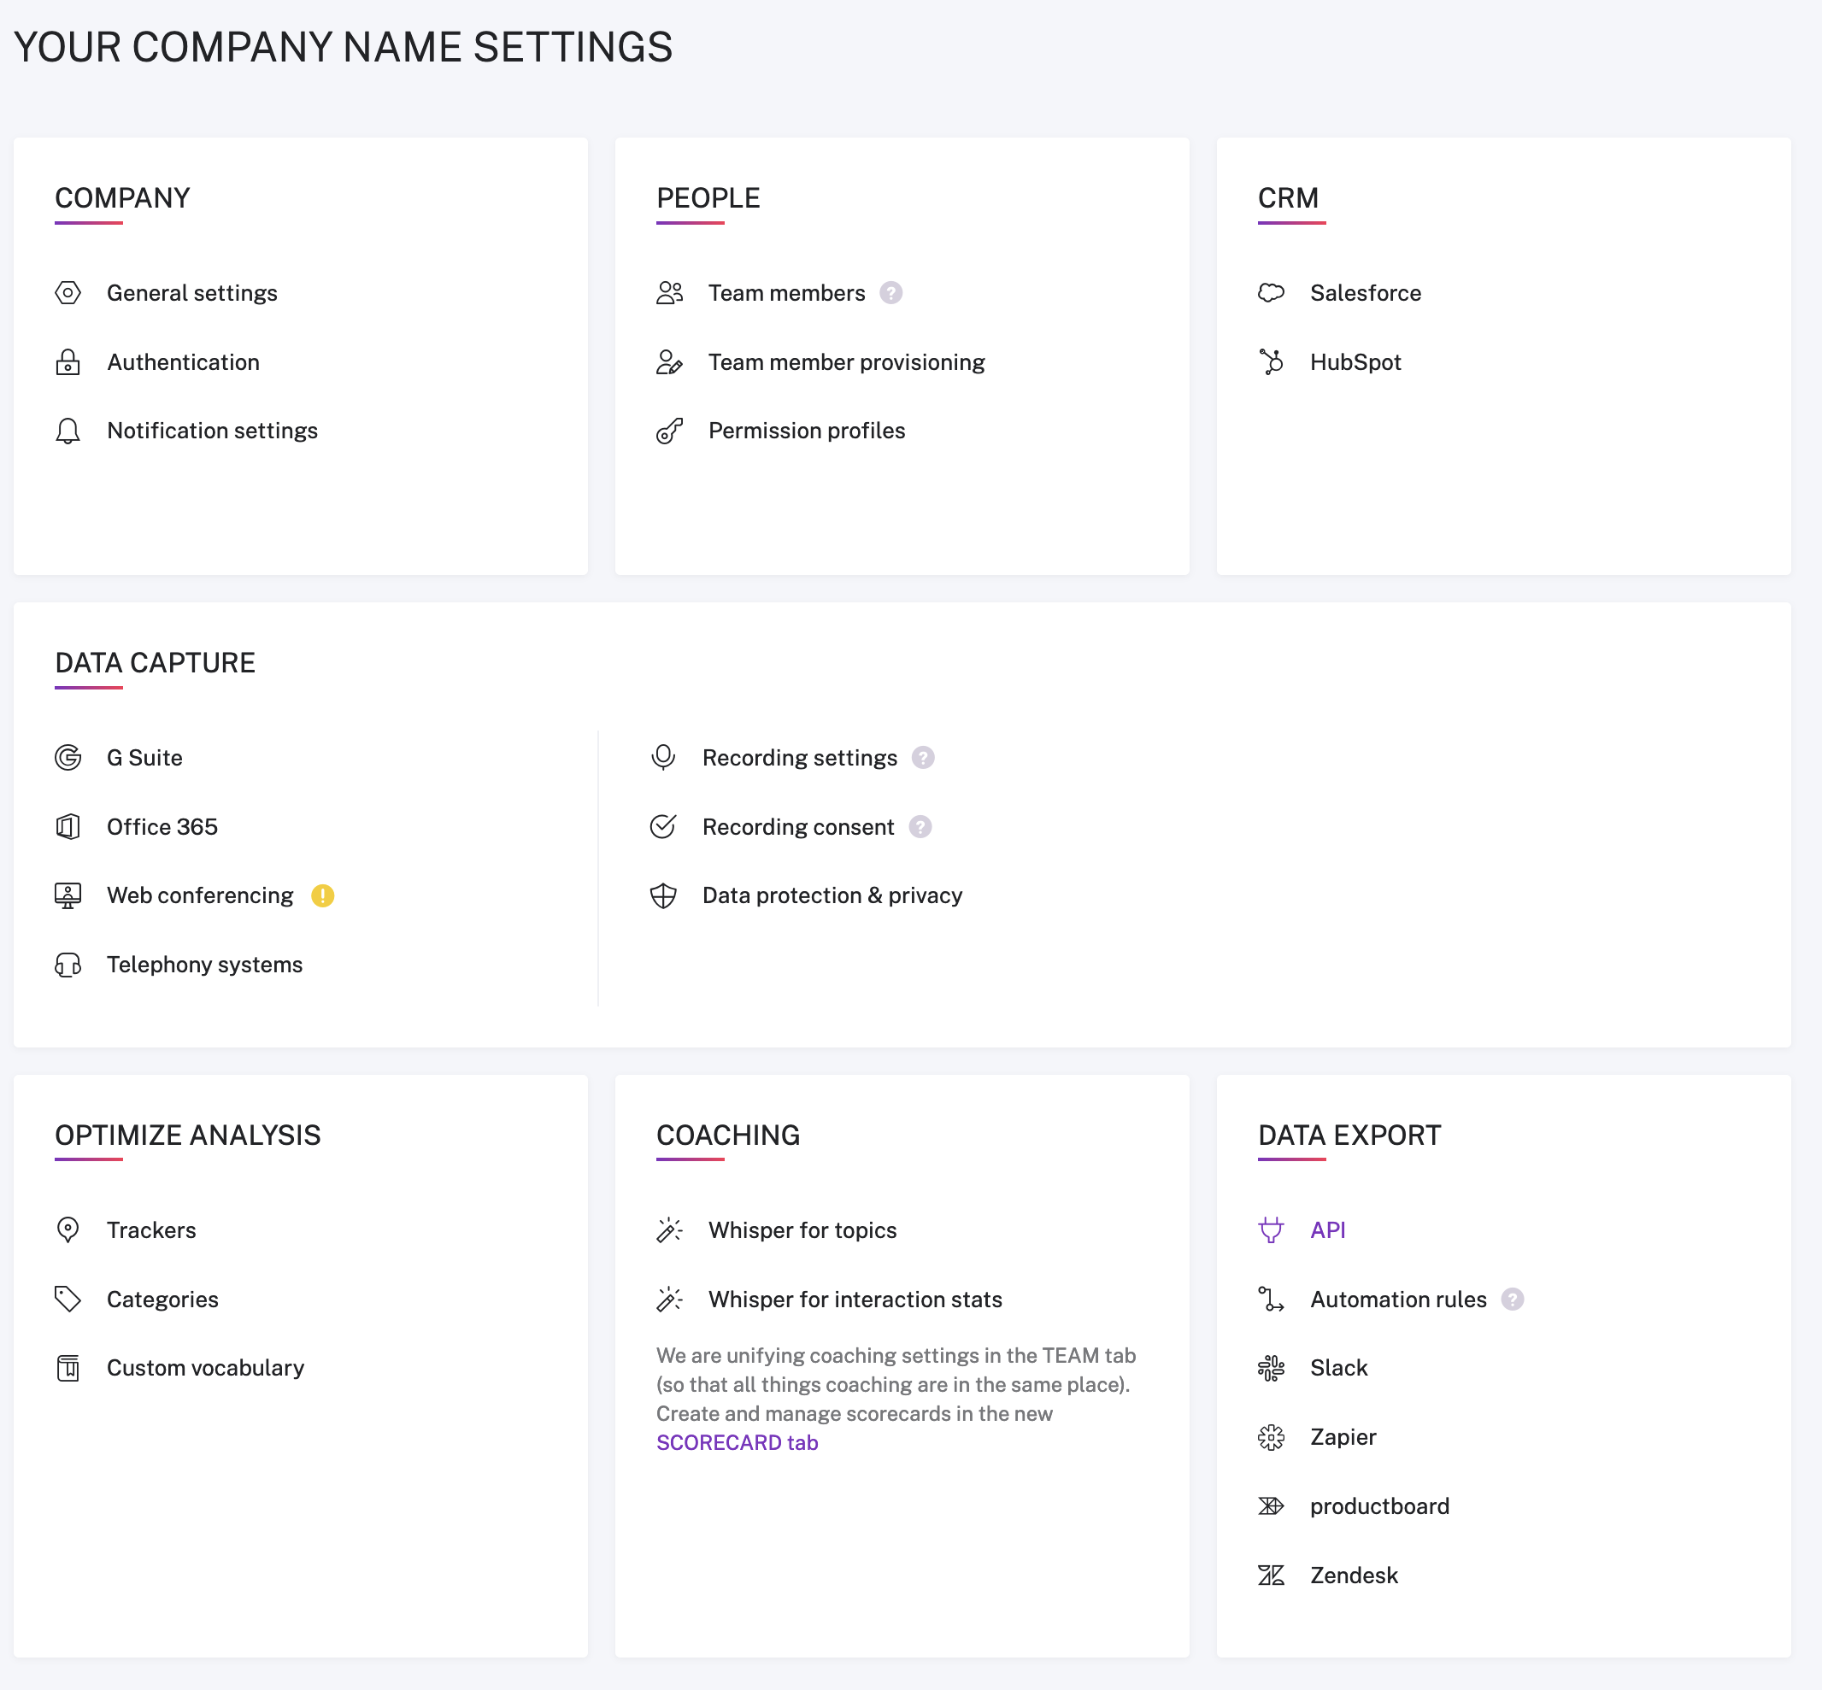Click the HubSpot logo icon
This screenshot has width=1822, height=1690.
tap(1271, 362)
